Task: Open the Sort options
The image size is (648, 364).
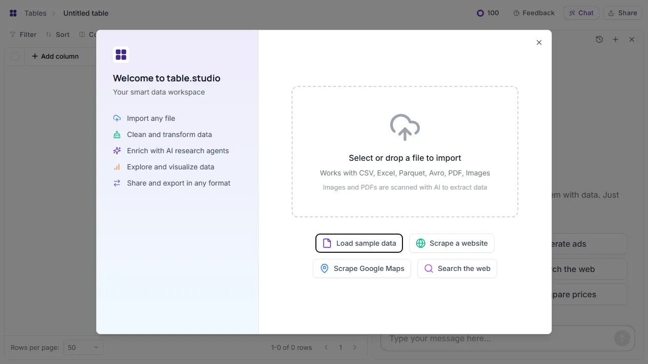Action: click(x=57, y=34)
